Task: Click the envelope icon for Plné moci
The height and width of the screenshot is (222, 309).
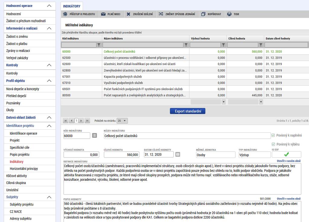Action: click(103, 14)
